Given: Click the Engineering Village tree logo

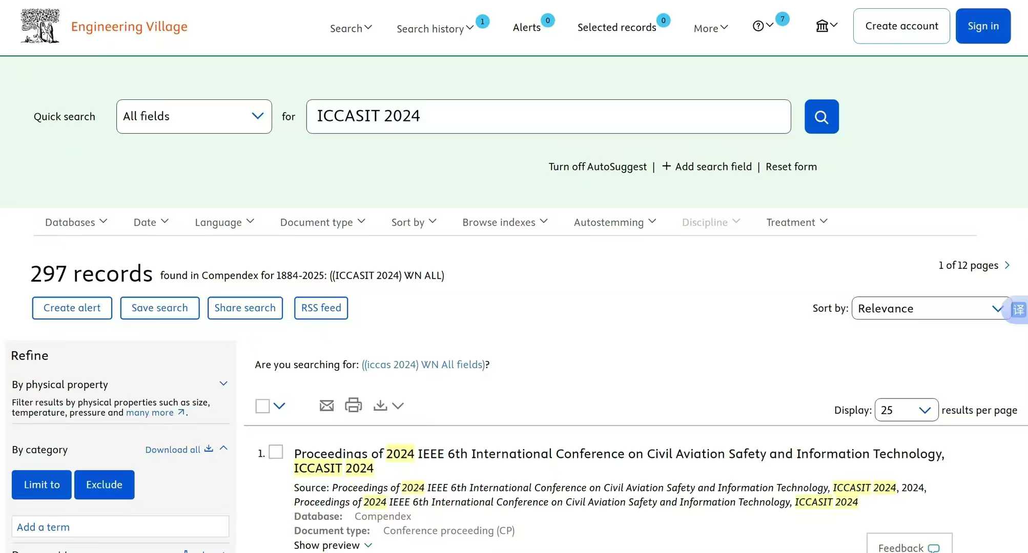Looking at the screenshot, I should coord(40,26).
